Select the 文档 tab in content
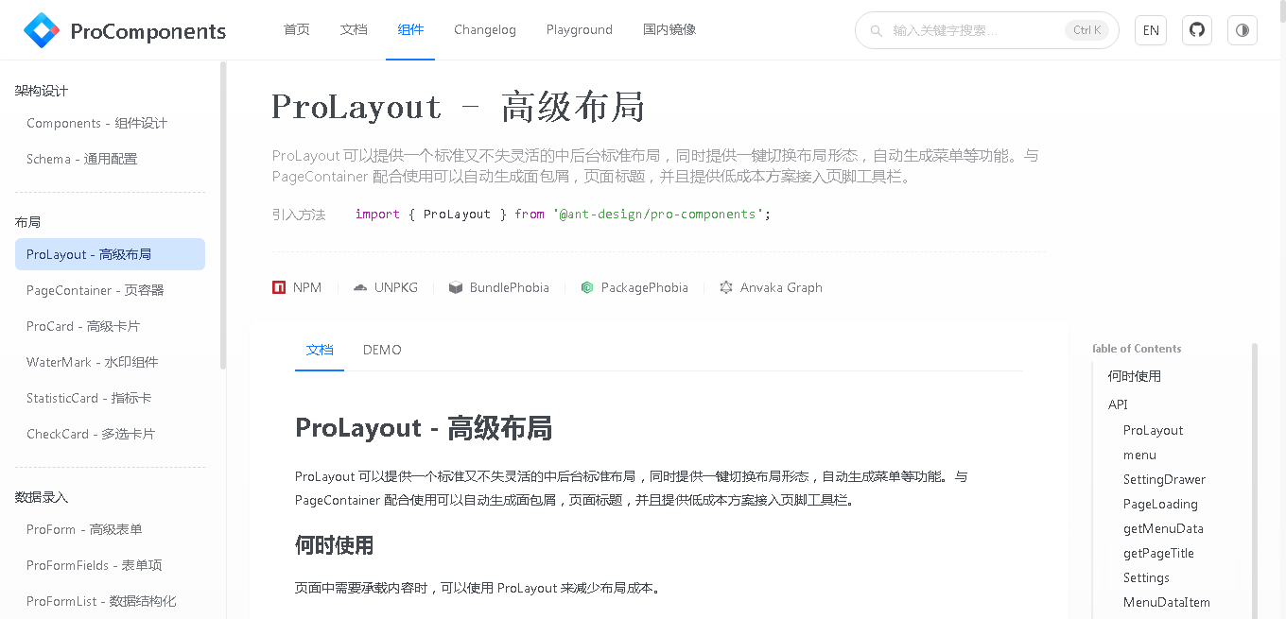The image size is (1286, 619). pyautogui.click(x=320, y=350)
